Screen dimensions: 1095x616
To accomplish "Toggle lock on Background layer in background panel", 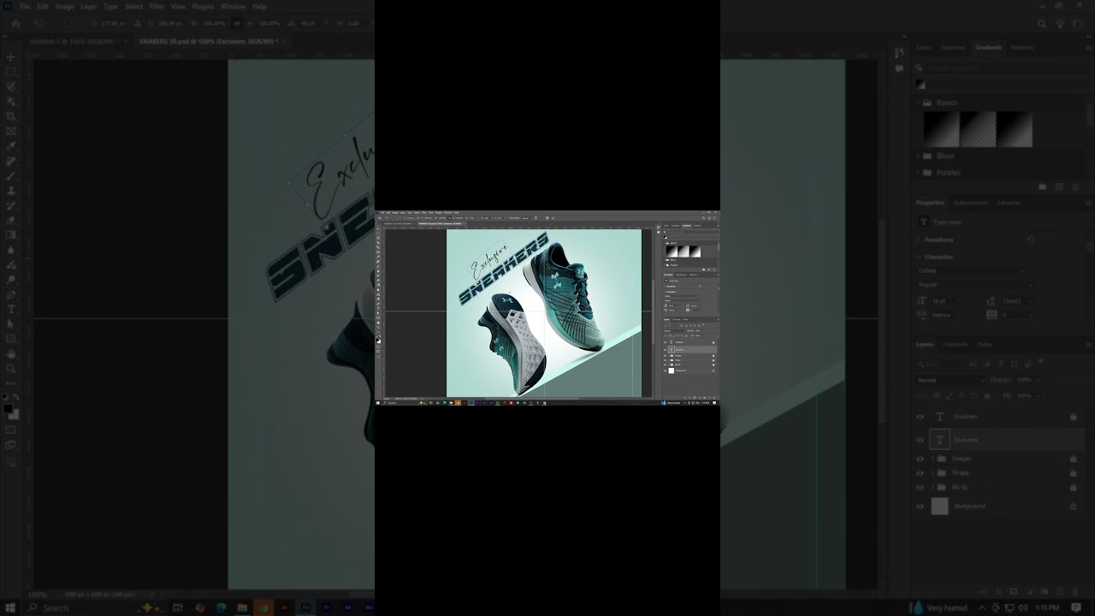I will pos(1073,506).
